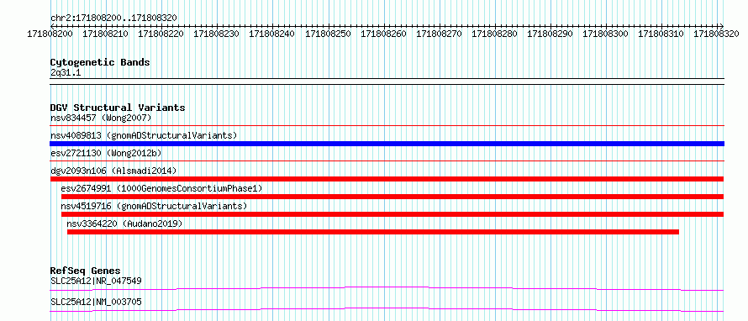Click the esv2721130 (Wong2012b) label

106,153
